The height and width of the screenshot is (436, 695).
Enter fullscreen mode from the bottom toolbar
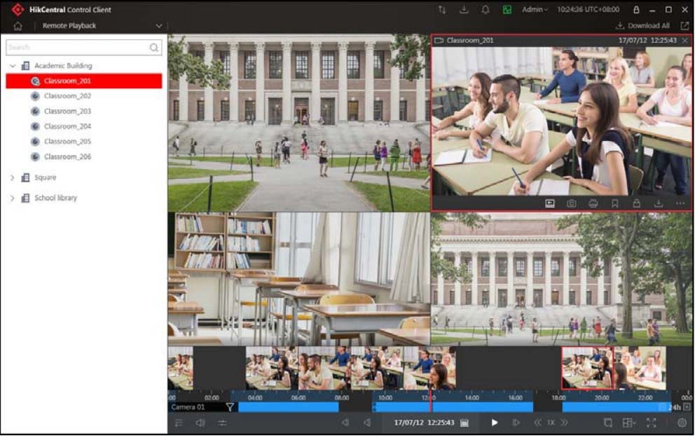(649, 423)
